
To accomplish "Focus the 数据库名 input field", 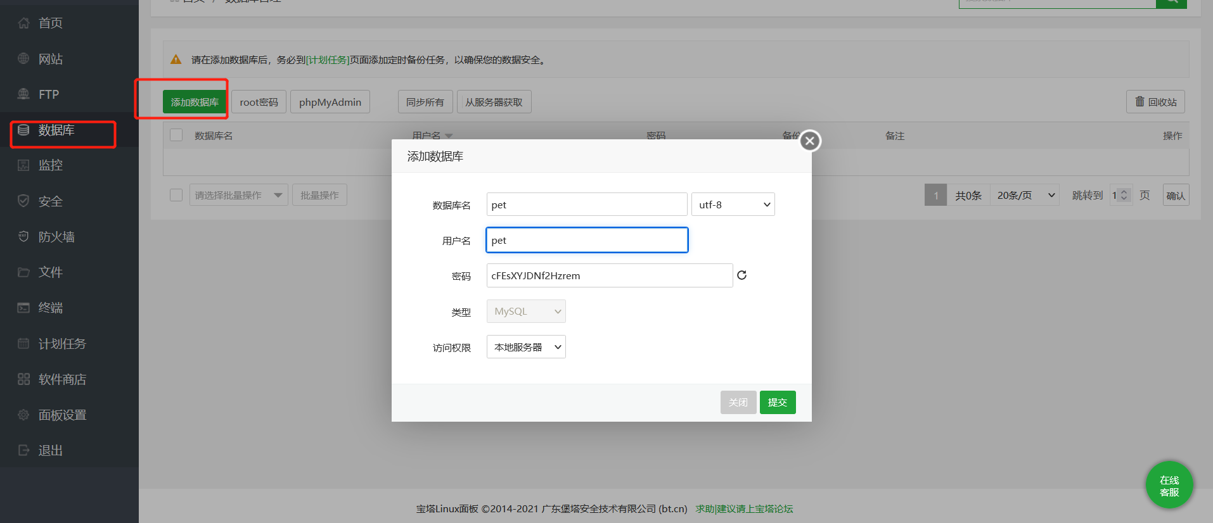I will point(587,205).
